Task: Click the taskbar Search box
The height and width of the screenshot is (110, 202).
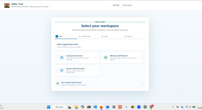Action: 59,107
